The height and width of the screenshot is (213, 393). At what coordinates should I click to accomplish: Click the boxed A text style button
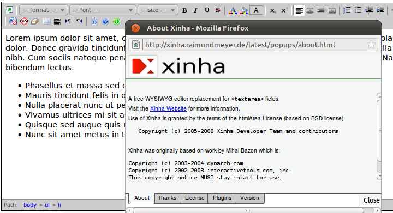[x=256, y=10]
